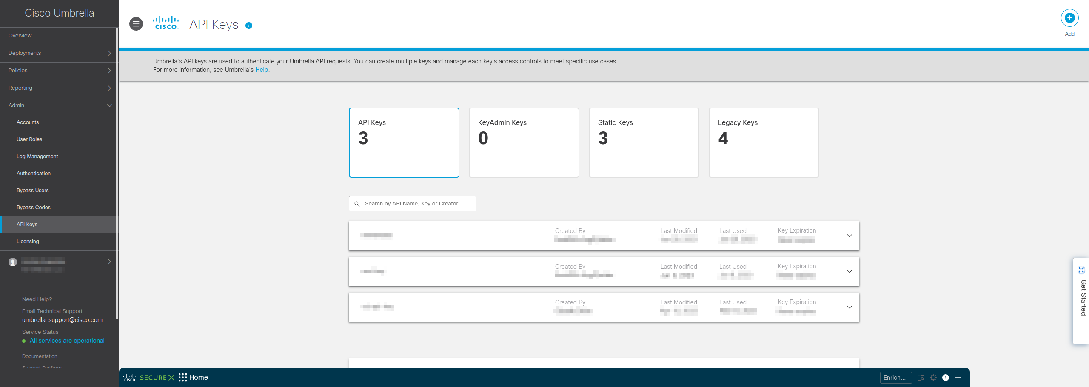Expand the first API key row
The width and height of the screenshot is (1089, 387).
849,236
